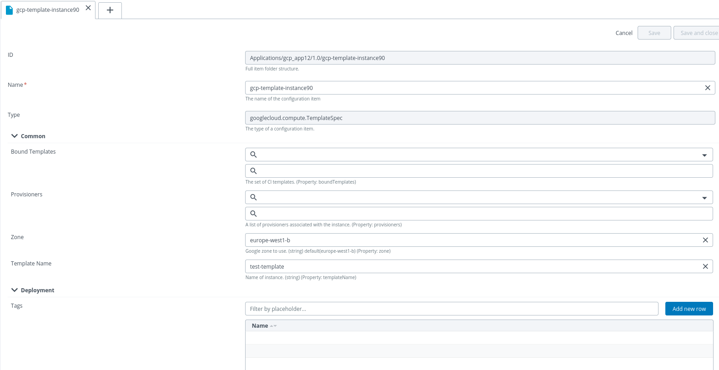Close the gcp-template-instance90 tab
The image size is (719, 370).
pyautogui.click(x=88, y=8)
